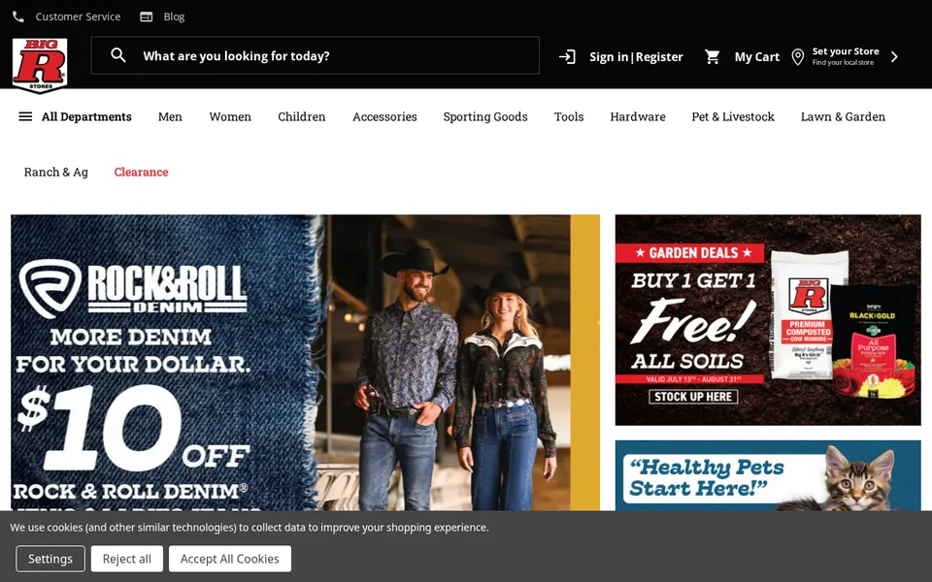Screen dimensions: 932x582
Task: Go to the Blog page
Action: coord(174,16)
